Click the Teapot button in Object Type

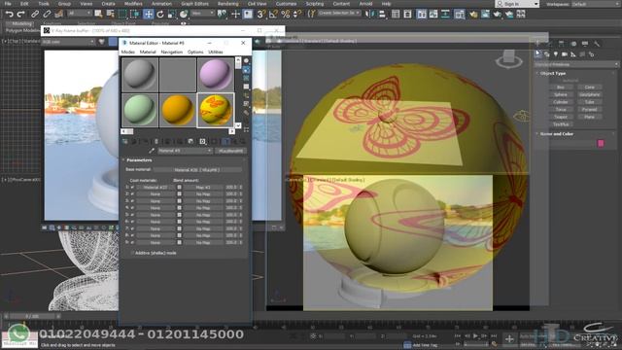pyautogui.click(x=561, y=117)
